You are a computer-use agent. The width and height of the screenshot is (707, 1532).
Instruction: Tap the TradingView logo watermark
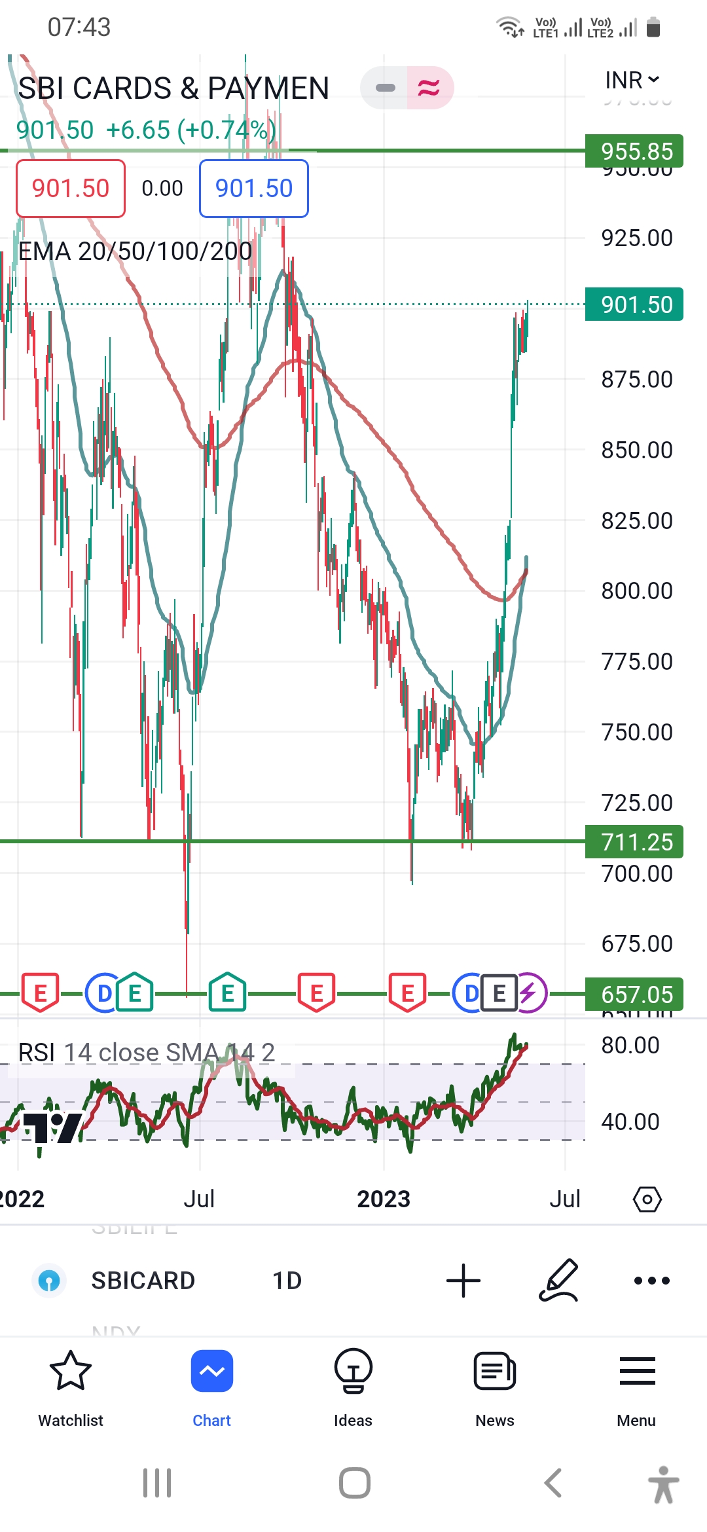click(52, 1127)
